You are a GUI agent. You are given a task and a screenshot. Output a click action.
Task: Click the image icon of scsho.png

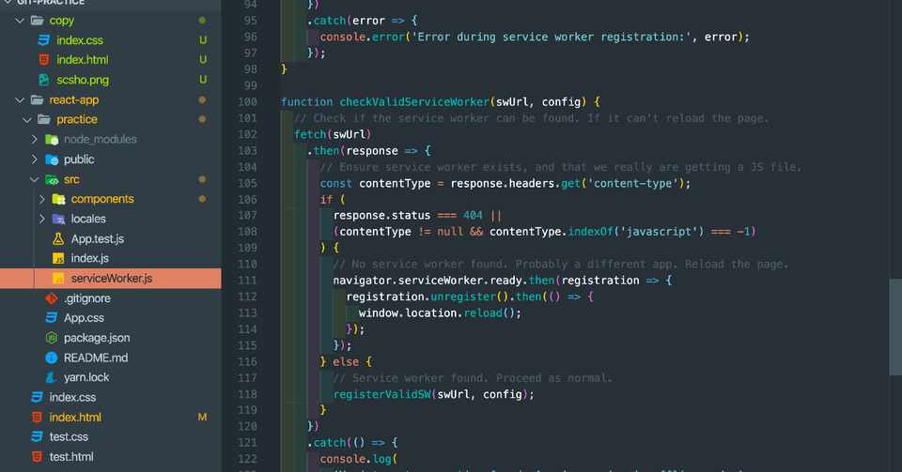[x=44, y=80]
